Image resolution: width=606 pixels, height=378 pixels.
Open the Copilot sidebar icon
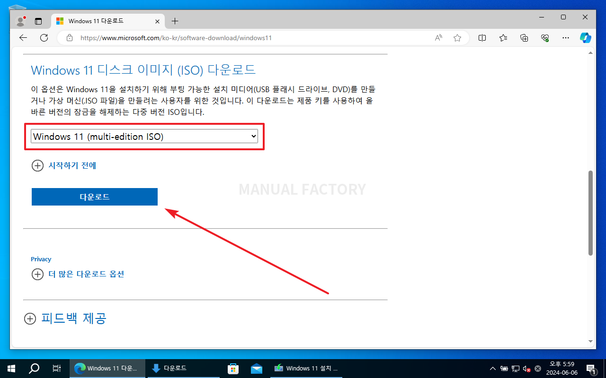click(586, 38)
